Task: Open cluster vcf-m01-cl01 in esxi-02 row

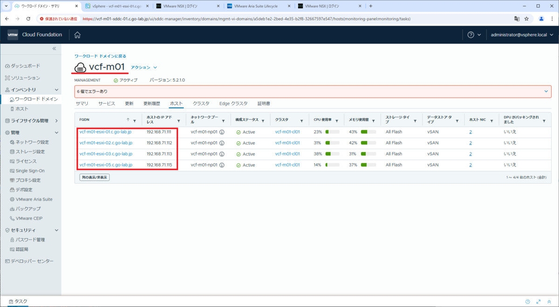Action: point(287,143)
